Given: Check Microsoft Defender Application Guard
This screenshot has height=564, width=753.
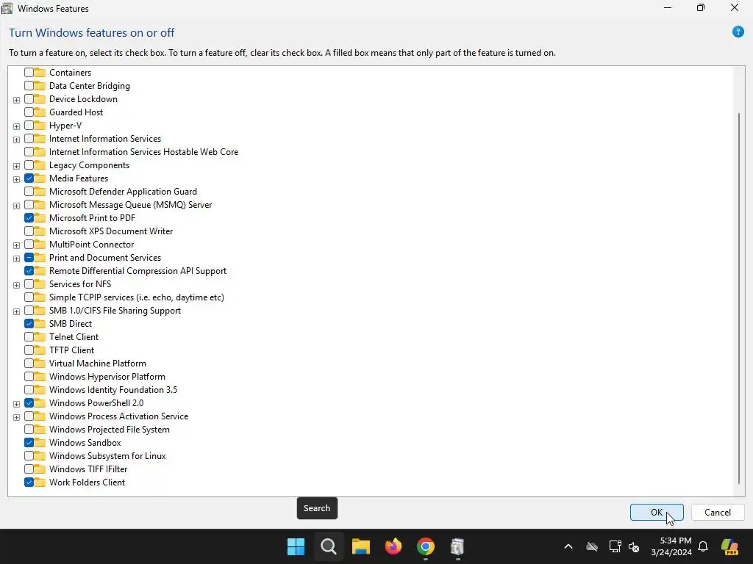Looking at the screenshot, I should point(29,192).
